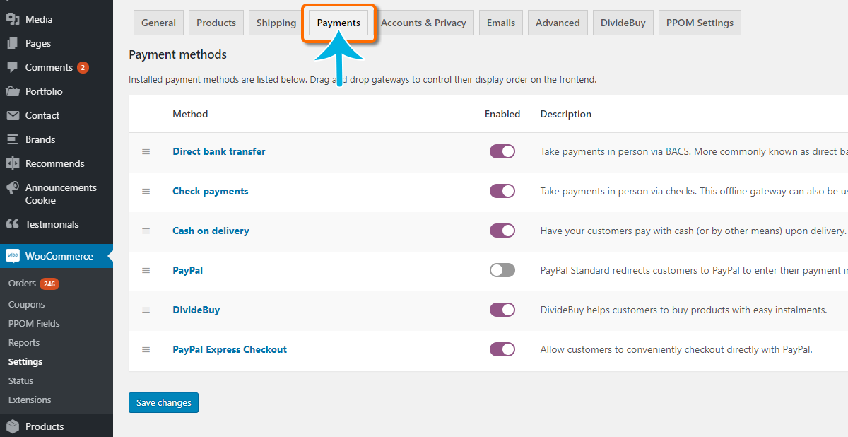The width and height of the screenshot is (848, 437).
Task: Open the PayPal Express Checkout link
Action: [230, 349]
